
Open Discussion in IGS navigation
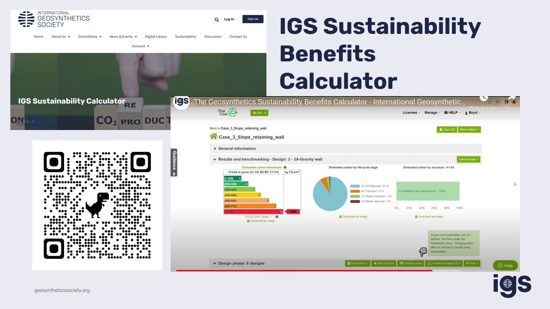pyautogui.click(x=213, y=36)
